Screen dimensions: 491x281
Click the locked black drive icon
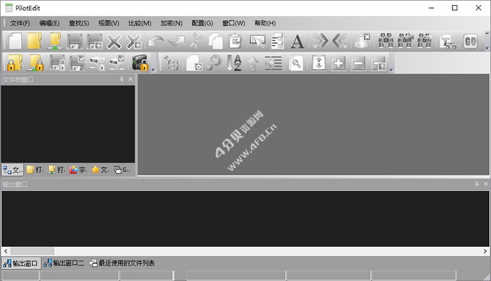[140, 63]
